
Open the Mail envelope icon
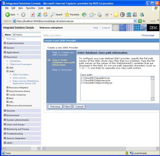pos(92,15)
